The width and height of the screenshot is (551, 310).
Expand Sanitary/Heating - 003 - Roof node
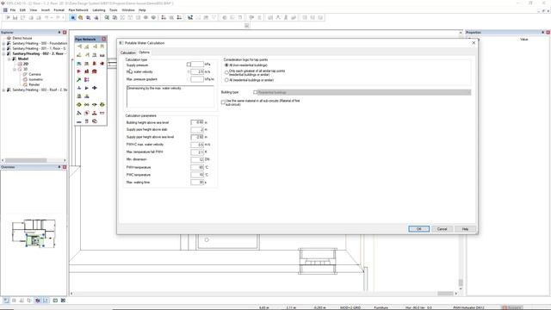[3, 90]
